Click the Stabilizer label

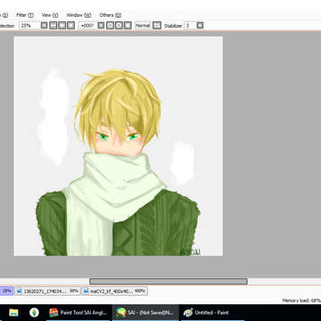pyautogui.click(x=173, y=26)
